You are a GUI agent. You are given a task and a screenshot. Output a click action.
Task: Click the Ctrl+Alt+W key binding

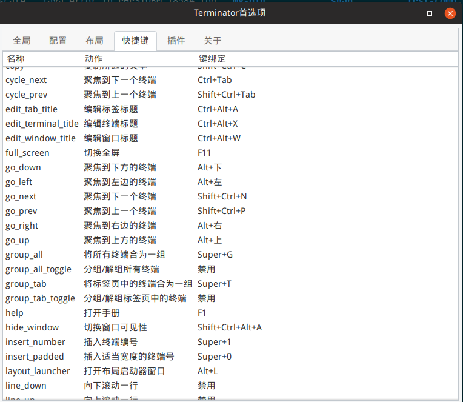219,138
